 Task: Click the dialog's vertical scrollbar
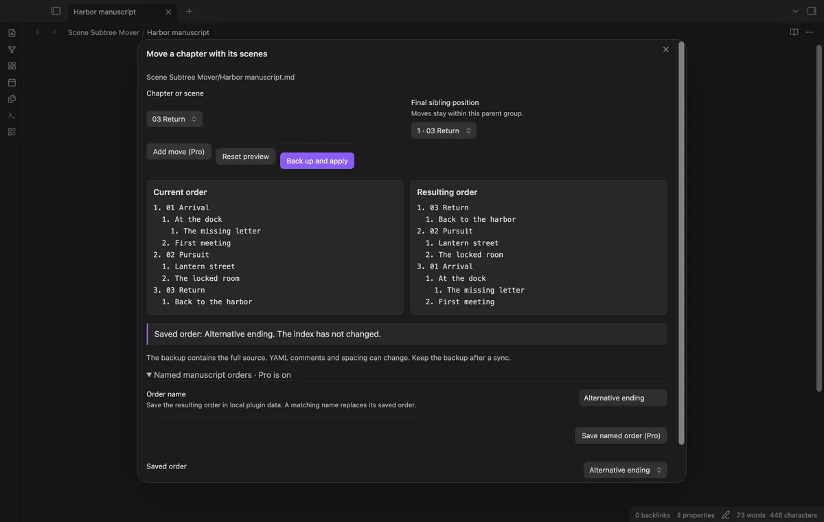click(681, 243)
